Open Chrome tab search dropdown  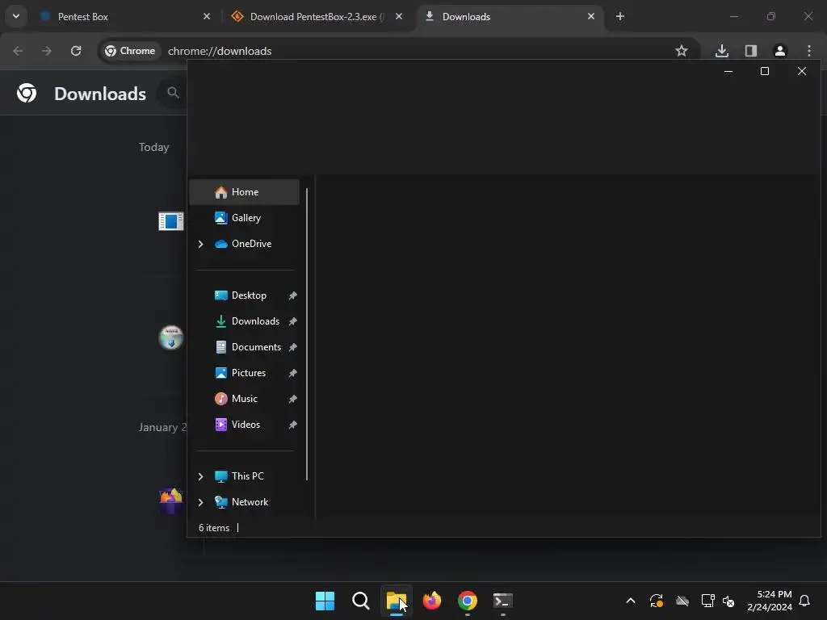(16, 16)
